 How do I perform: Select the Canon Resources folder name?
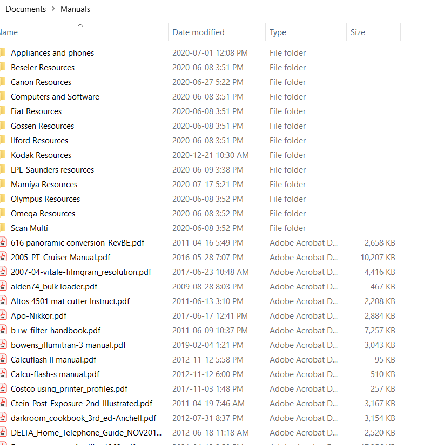point(41,82)
